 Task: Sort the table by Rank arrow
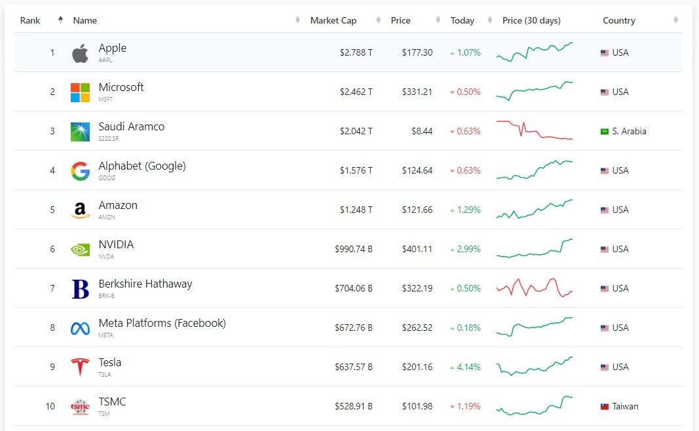(60, 20)
